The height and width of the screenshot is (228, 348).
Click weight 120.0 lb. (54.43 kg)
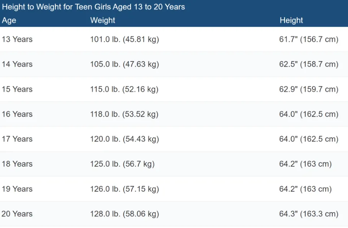125,139
